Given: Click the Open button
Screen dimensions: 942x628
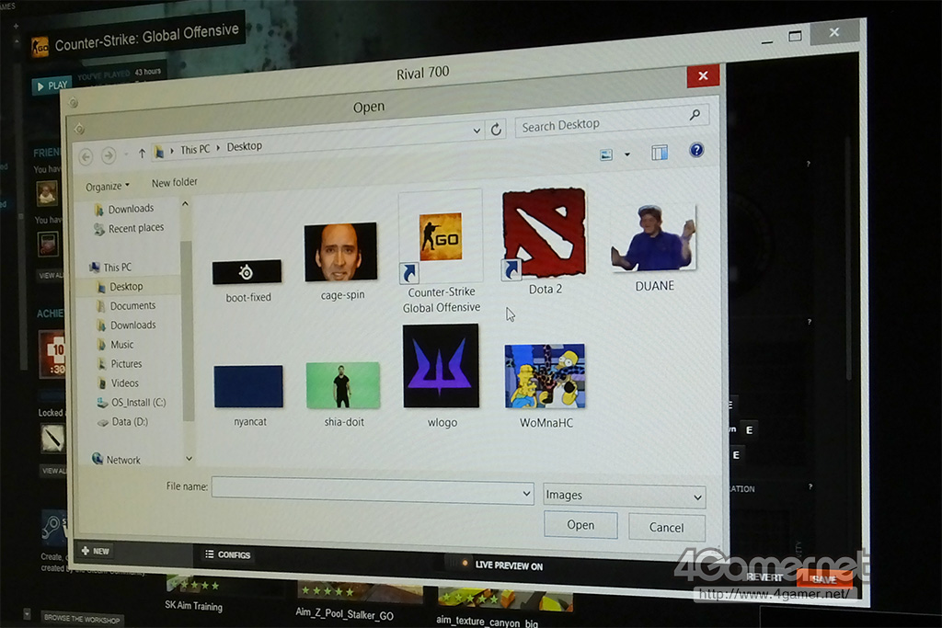Looking at the screenshot, I should click(x=580, y=525).
